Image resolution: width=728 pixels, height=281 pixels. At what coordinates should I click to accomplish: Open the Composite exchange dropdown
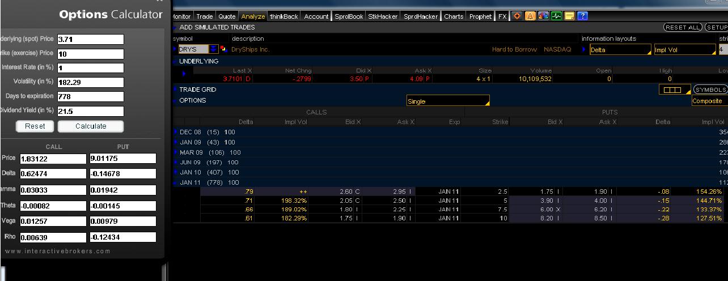click(x=709, y=101)
